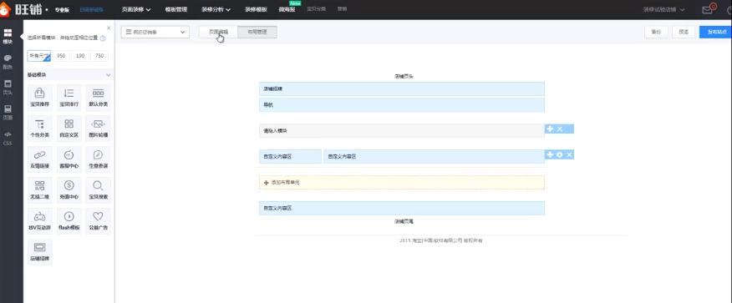Select the 默认分类 module icon

99,97
